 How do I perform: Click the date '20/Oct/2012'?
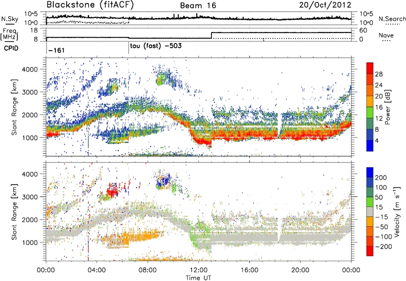point(325,5)
